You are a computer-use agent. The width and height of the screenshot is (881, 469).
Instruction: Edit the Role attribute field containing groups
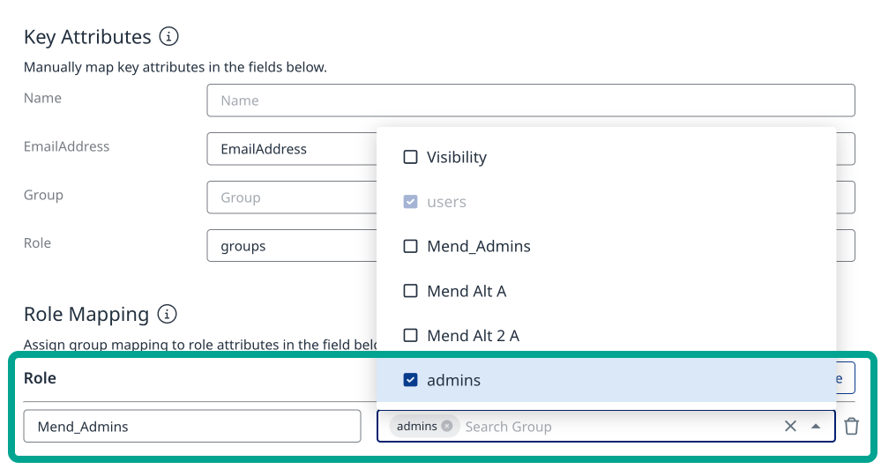[291, 246]
